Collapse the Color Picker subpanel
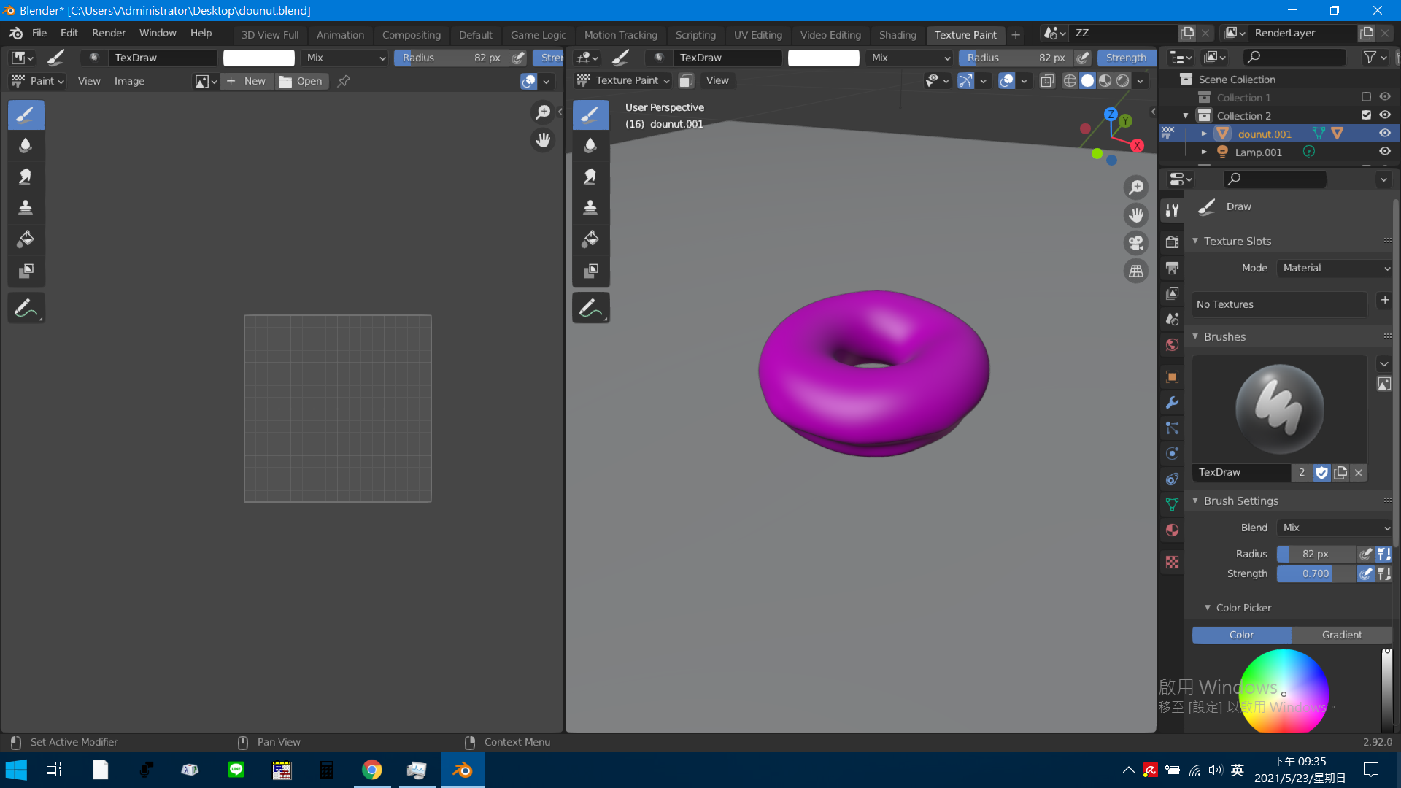 (1208, 607)
